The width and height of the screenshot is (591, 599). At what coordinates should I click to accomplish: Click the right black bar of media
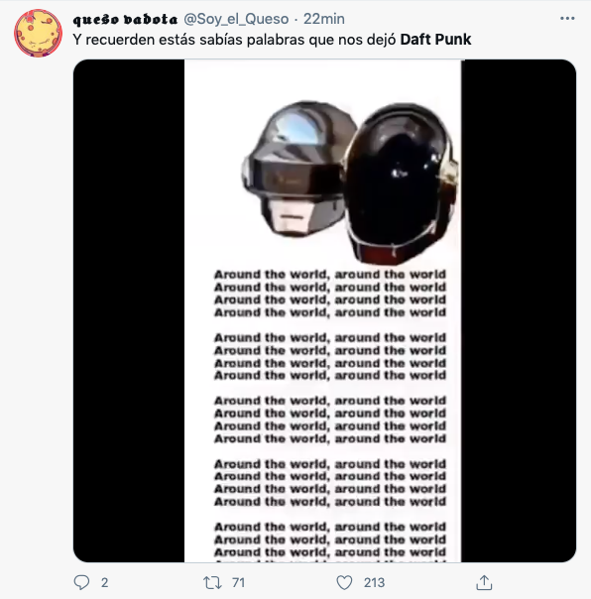point(519,310)
